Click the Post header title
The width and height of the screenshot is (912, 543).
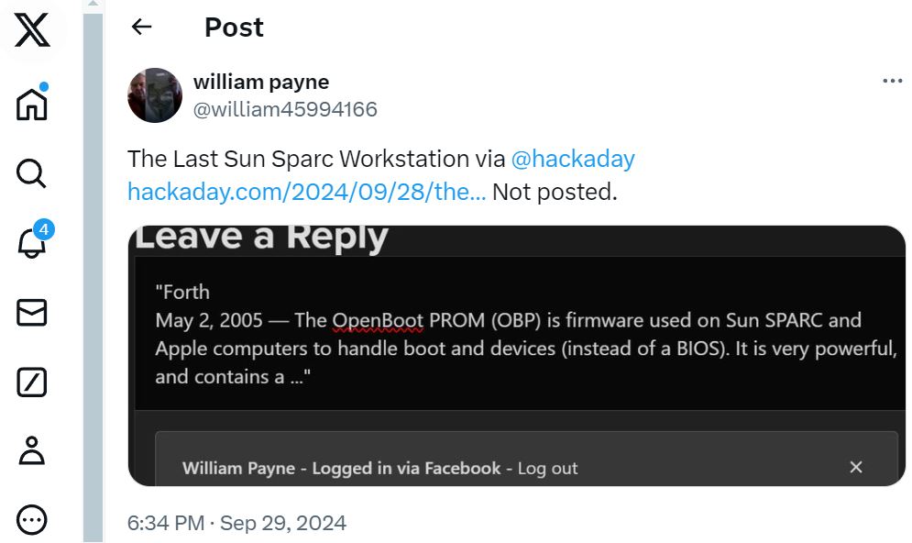[x=234, y=28]
